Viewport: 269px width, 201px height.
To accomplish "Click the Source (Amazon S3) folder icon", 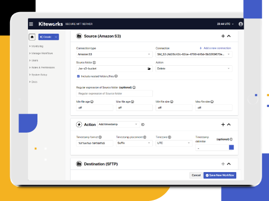I will pyautogui.click(x=79, y=36).
